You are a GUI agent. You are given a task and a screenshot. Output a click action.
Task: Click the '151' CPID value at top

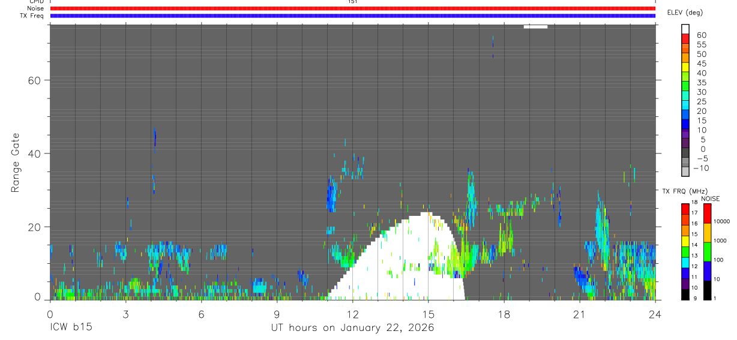[352, 2]
